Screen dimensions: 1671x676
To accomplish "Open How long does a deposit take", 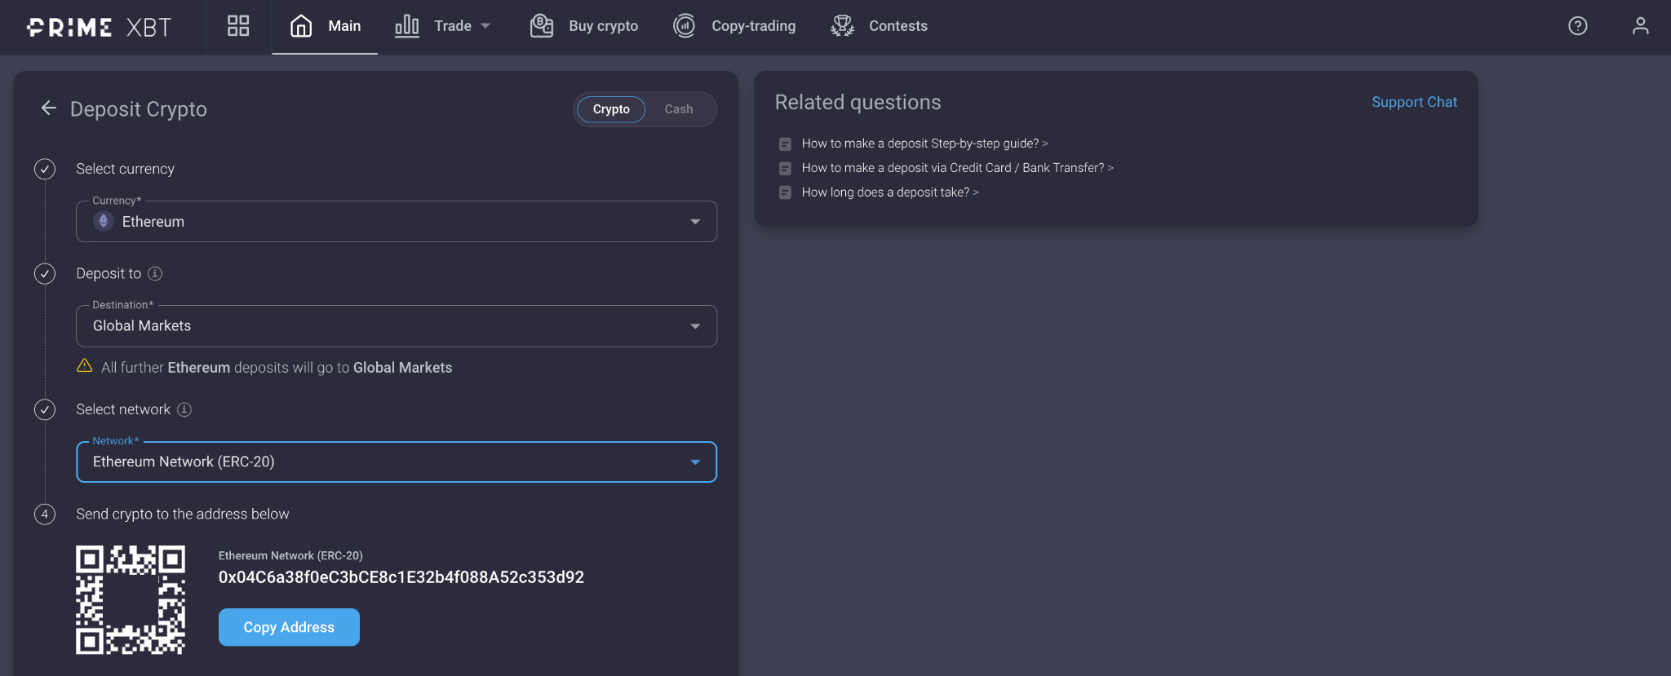I will pos(890,192).
